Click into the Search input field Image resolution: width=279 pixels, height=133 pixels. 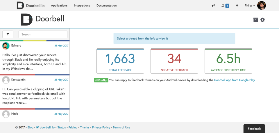click(x=43, y=34)
